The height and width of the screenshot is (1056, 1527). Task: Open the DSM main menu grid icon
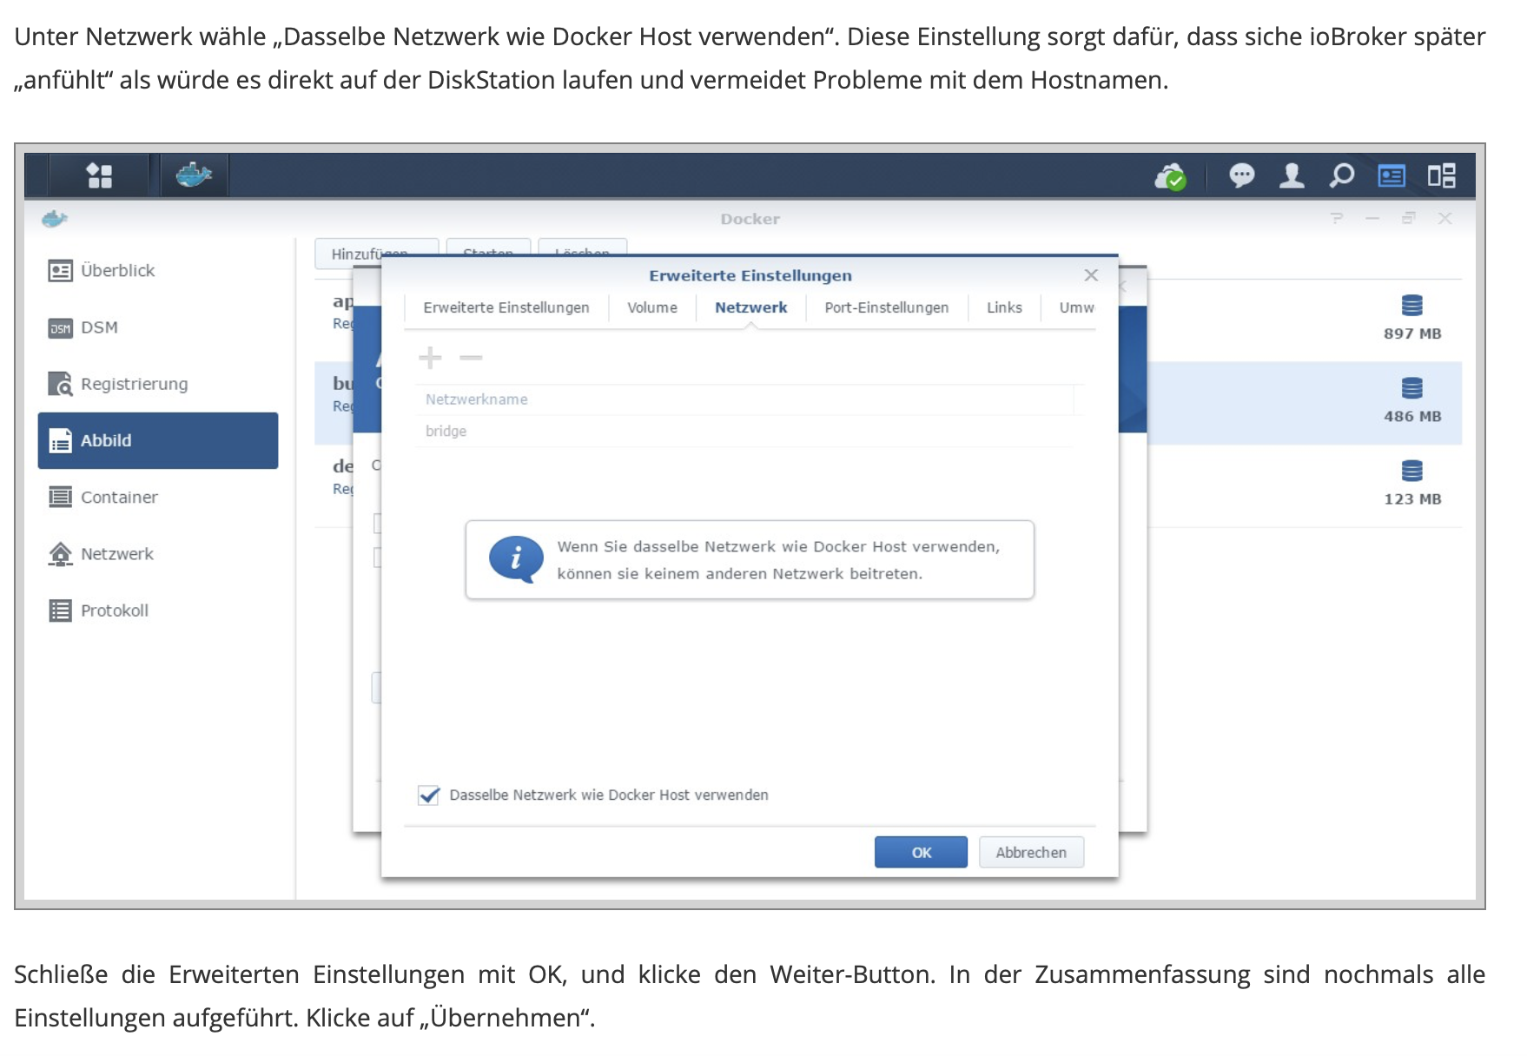[x=100, y=176]
